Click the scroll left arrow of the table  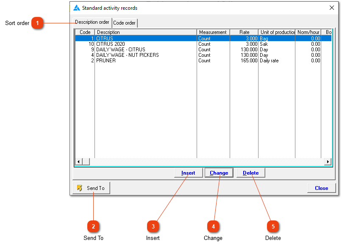coord(78,162)
